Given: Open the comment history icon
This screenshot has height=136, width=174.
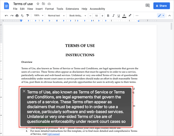Looking at the screenshot, I should (x=148, y=5).
